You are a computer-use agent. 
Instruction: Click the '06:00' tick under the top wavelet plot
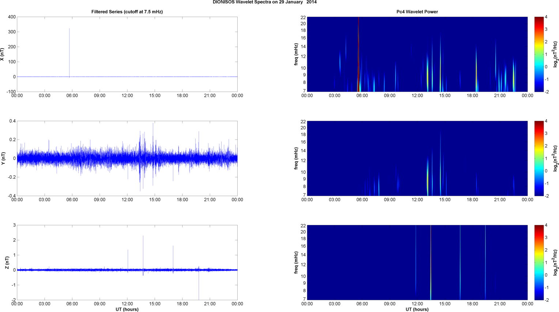tap(362, 96)
